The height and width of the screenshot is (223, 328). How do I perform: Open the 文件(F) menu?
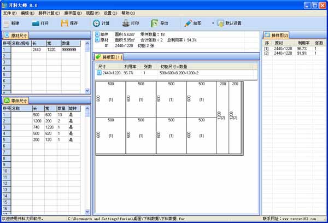[10, 13]
